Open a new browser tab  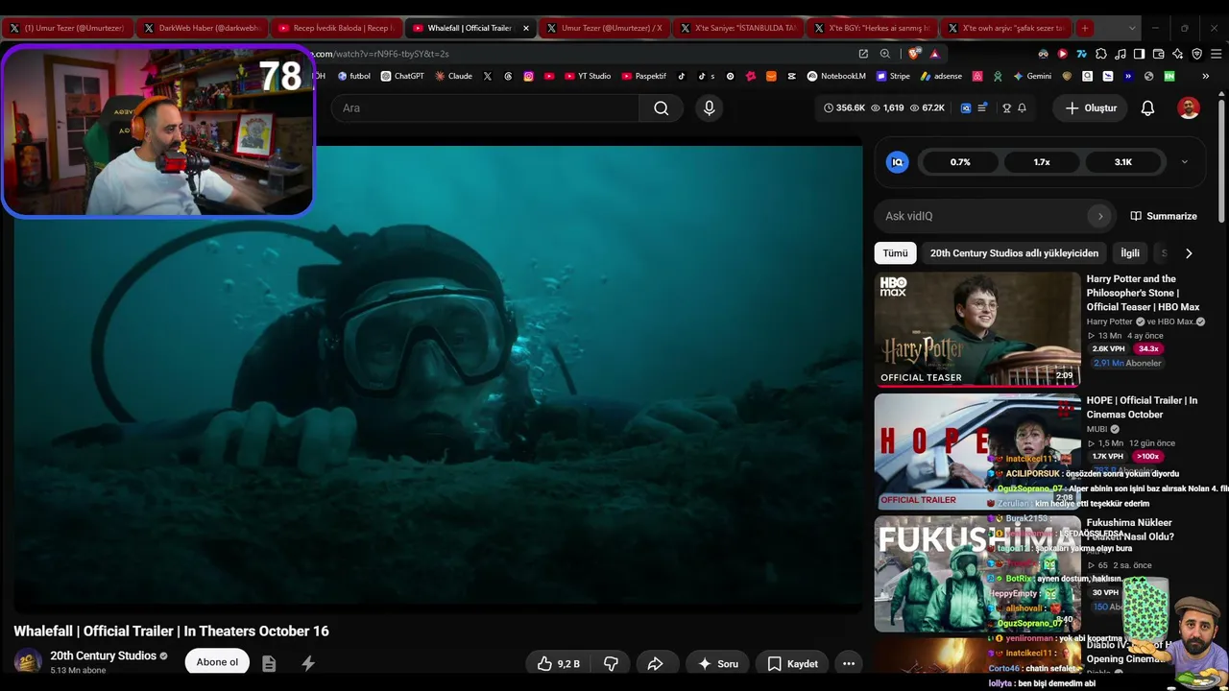1084,28
